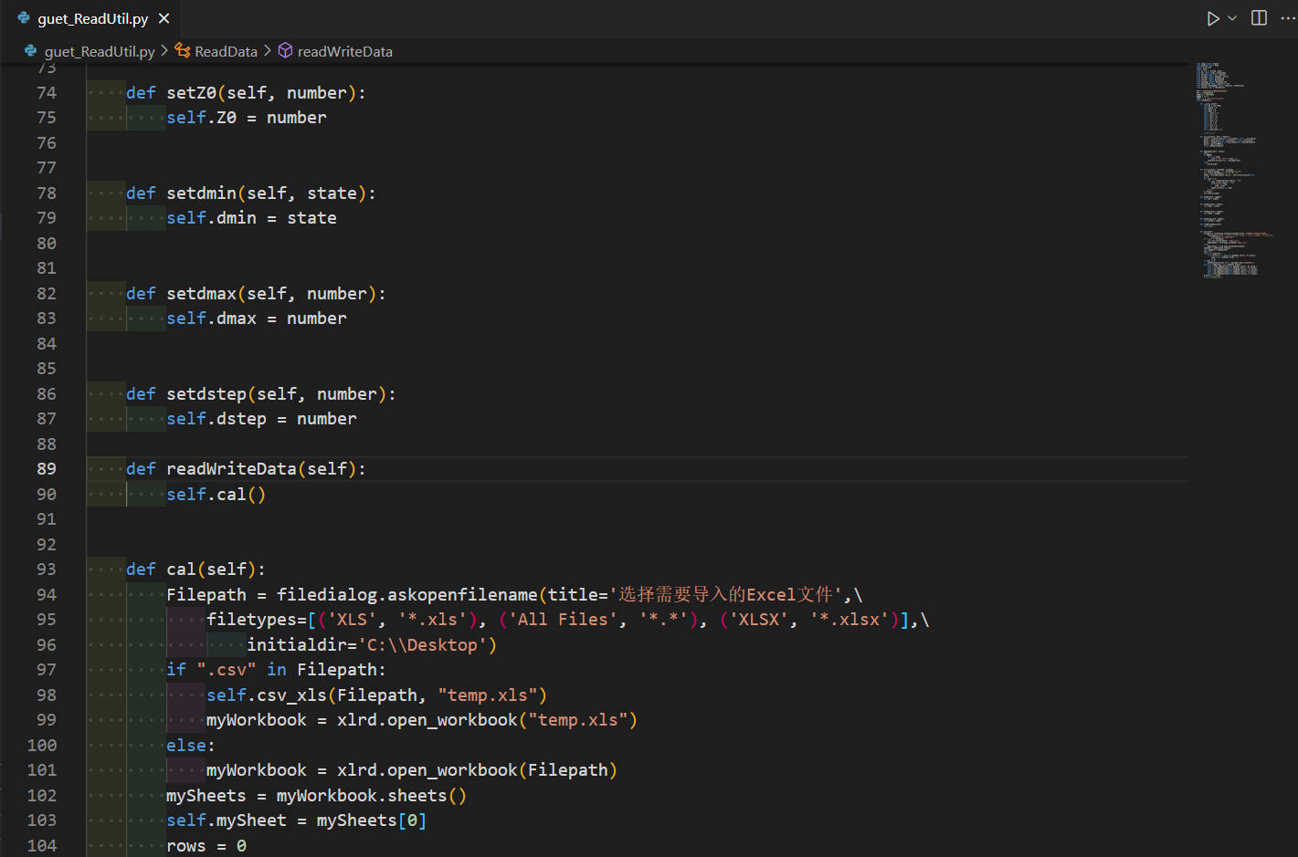Click the csv_xls method call on line 98
This screenshot has width=1298, height=857.
click(x=291, y=695)
